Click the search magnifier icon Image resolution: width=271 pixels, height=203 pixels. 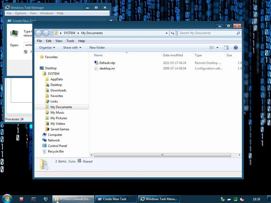point(238,33)
